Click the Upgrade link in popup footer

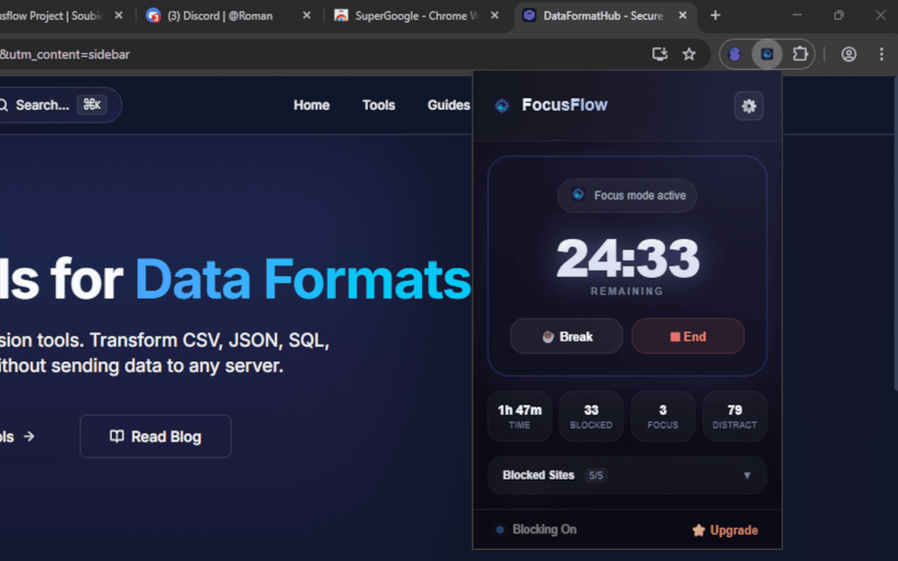[x=725, y=530]
